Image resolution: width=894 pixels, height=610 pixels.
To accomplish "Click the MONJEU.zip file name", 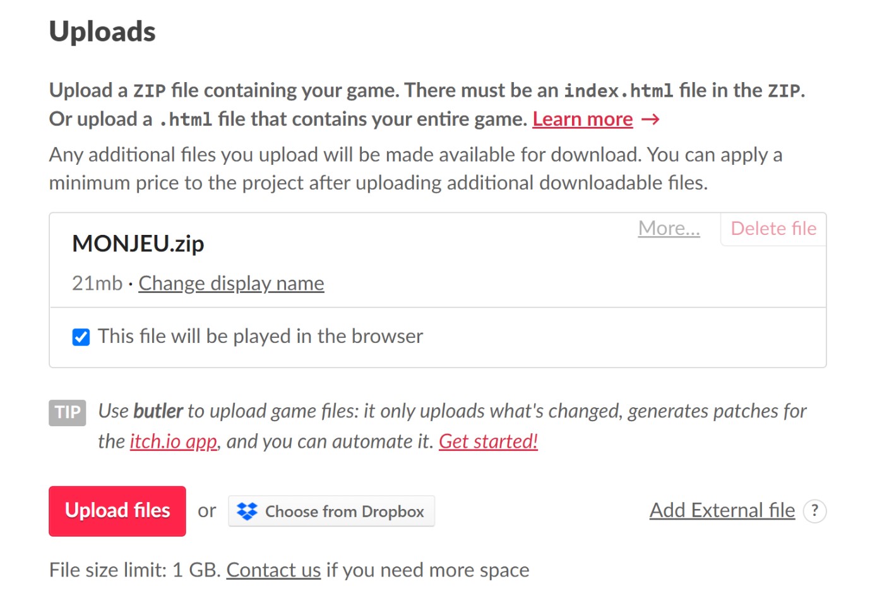I will (138, 244).
